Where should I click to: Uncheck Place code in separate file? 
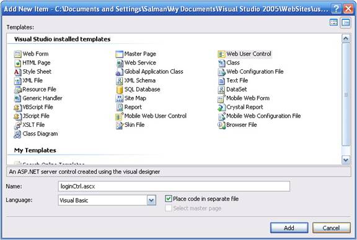coord(168,199)
